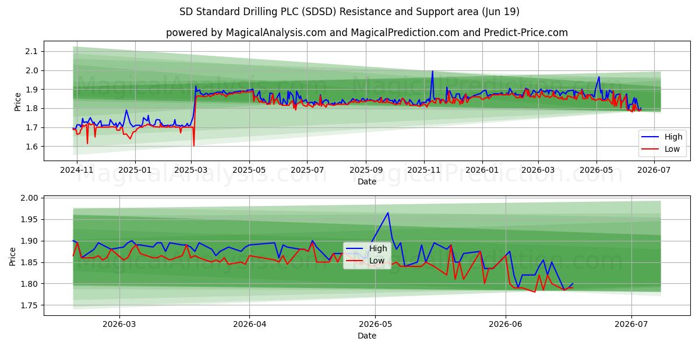Click the 2026-03 tick label on top chart
Image resolution: width=699 pixels, height=349 pixels.
(538, 170)
